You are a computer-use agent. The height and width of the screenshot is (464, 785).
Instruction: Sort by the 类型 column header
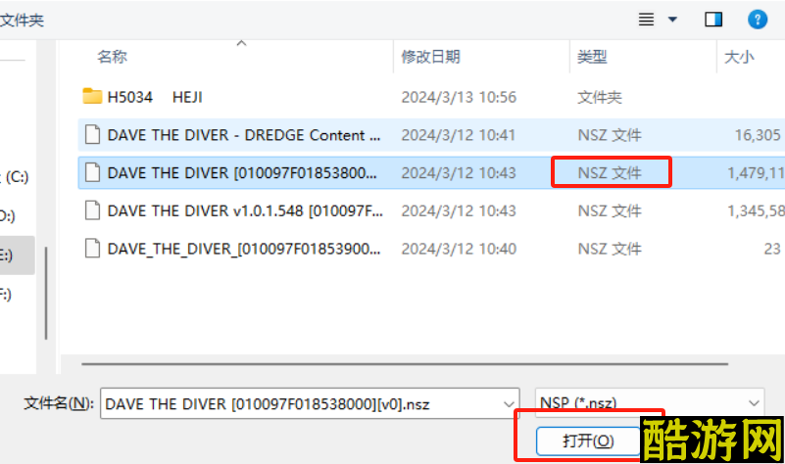coord(592,57)
